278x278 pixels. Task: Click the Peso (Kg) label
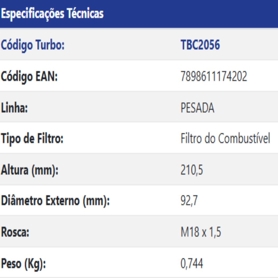point(23,264)
